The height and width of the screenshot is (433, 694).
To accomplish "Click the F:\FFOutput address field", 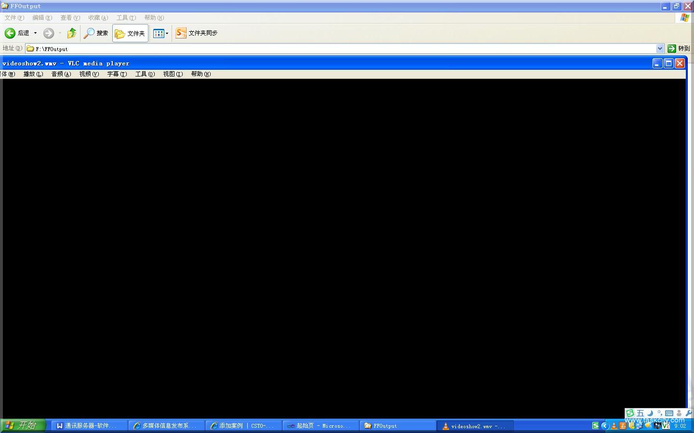I will pos(345,49).
